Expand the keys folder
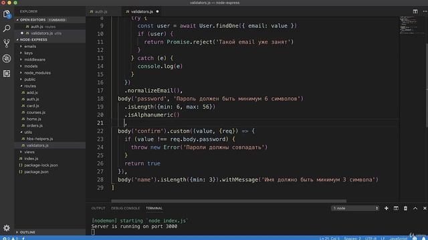428x240 pixels. pos(28,53)
